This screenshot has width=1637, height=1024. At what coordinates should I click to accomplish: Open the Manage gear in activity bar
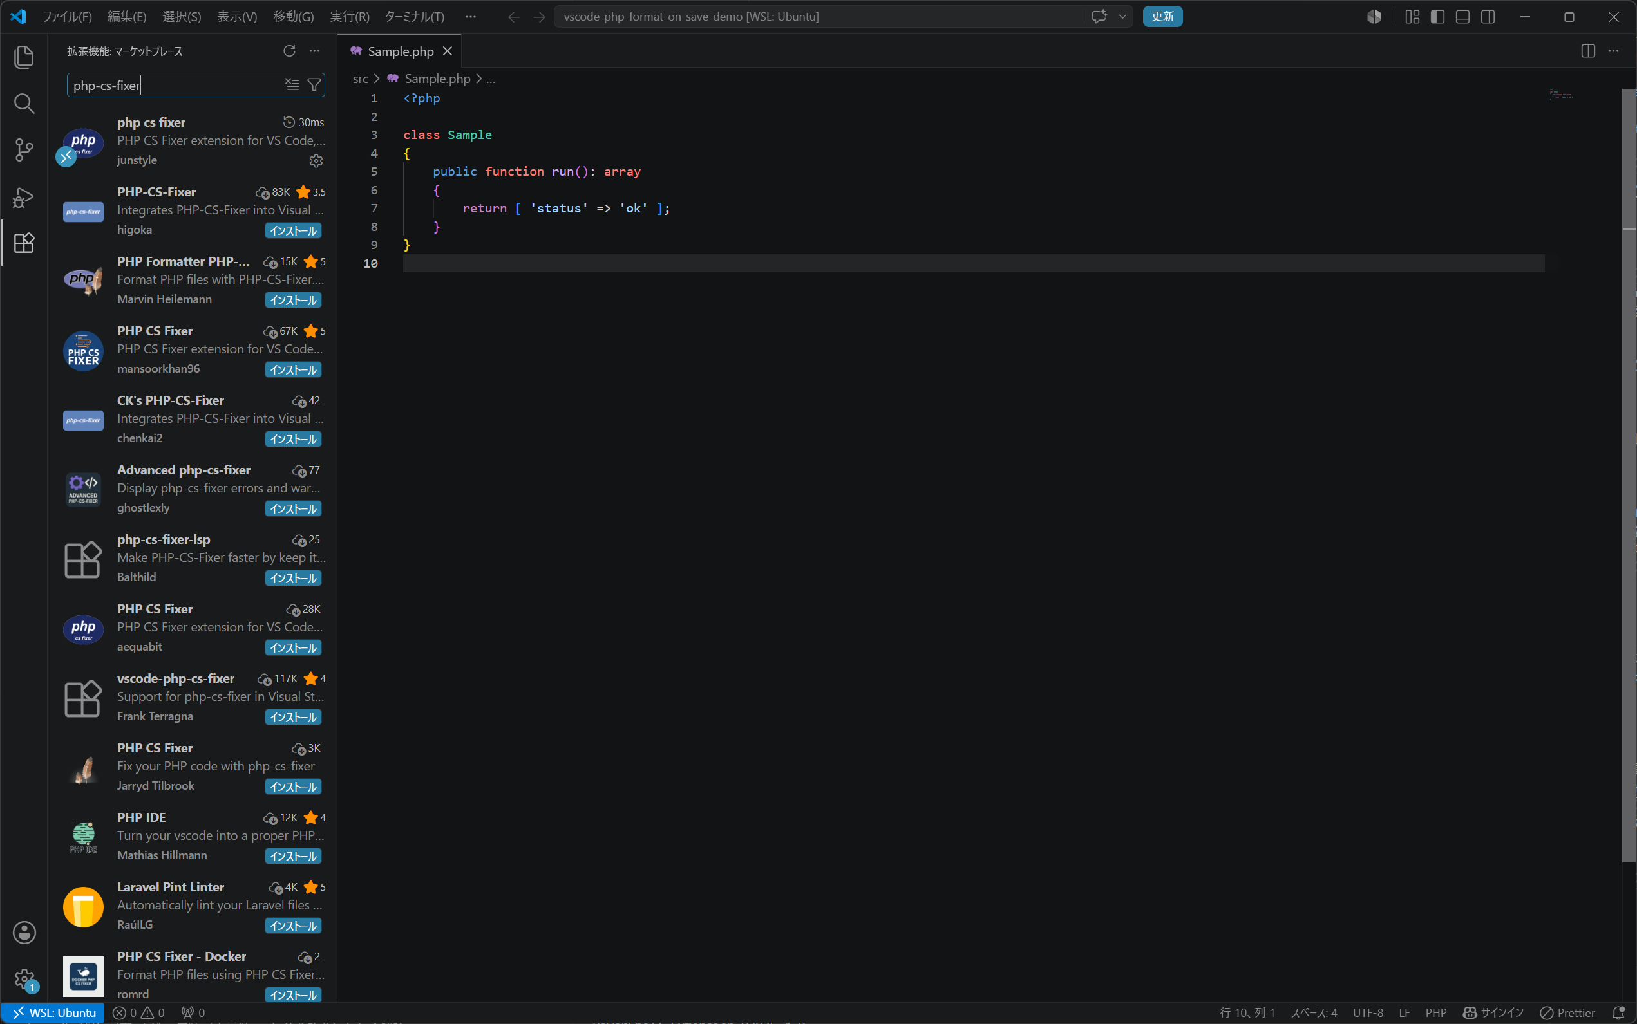point(24,980)
